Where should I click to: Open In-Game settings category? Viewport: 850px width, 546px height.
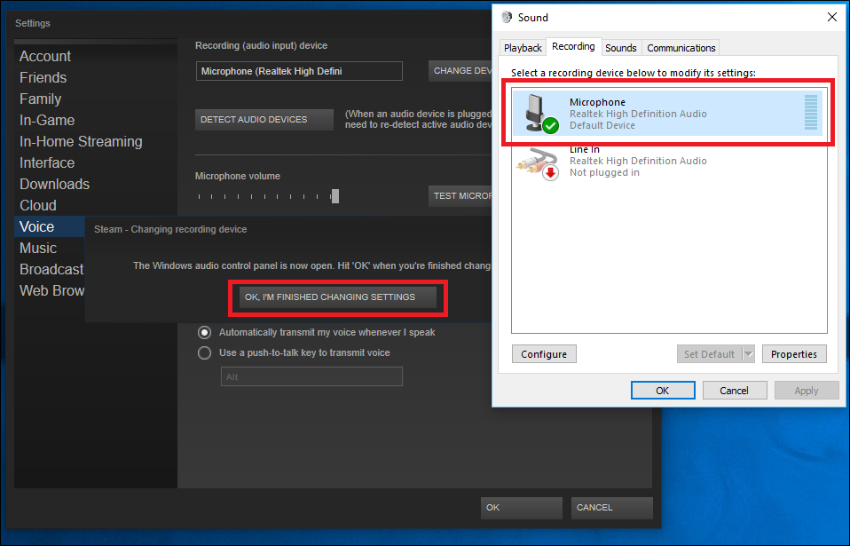click(x=47, y=121)
